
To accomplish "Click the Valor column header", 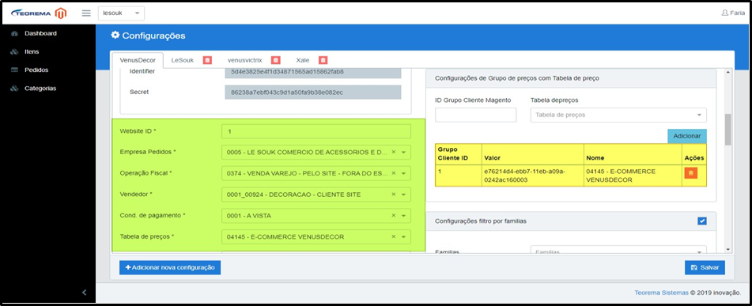I will click(x=533, y=154).
